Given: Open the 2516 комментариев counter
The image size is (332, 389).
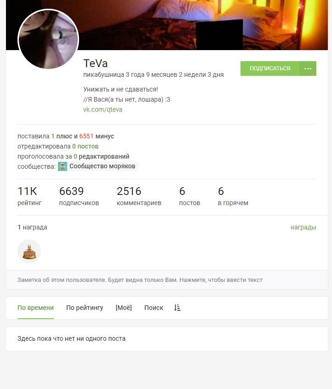Looking at the screenshot, I should point(139,196).
